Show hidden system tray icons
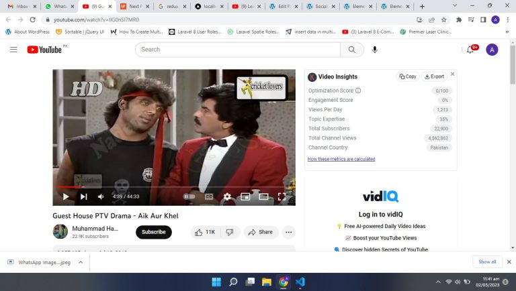This screenshot has width=516, height=291. [438, 282]
